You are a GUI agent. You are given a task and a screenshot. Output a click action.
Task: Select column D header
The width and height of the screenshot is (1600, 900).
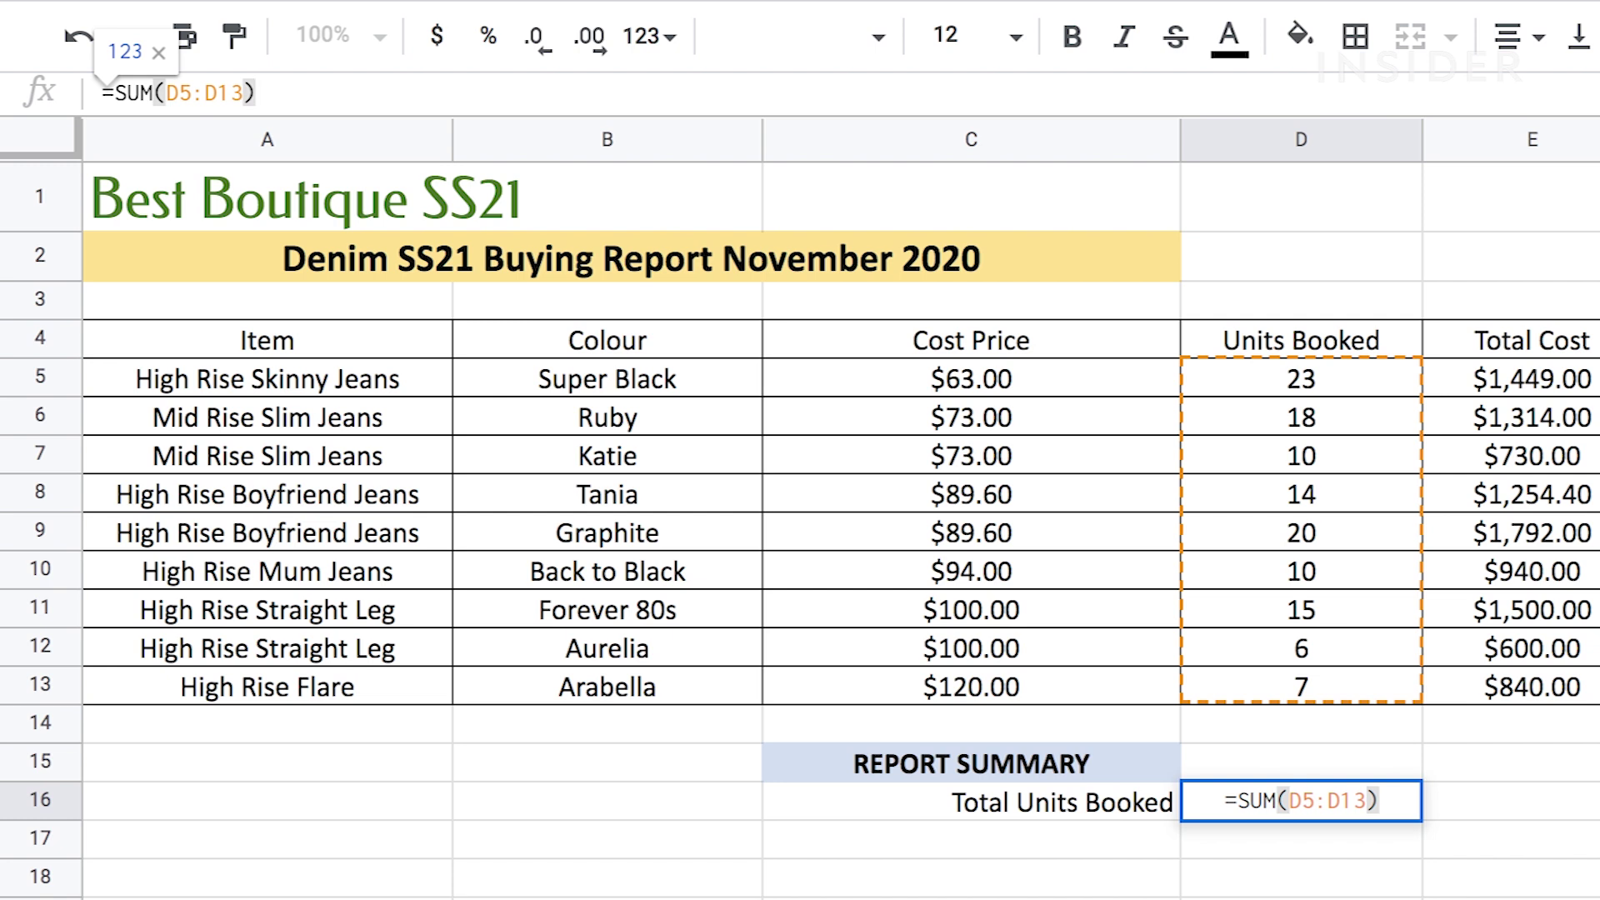1300,139
